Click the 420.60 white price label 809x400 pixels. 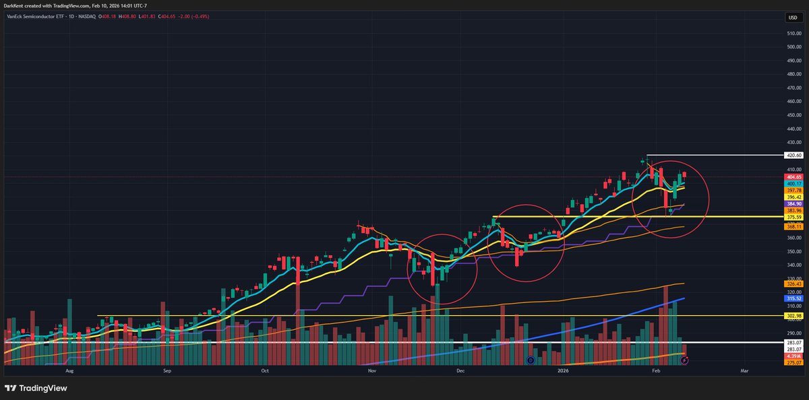click(x=793, y=155)
